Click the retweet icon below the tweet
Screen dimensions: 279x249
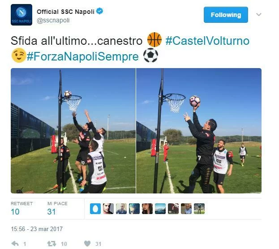tap(52, 244)
